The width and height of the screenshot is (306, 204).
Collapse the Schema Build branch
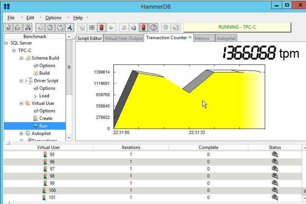pos(21,58)
